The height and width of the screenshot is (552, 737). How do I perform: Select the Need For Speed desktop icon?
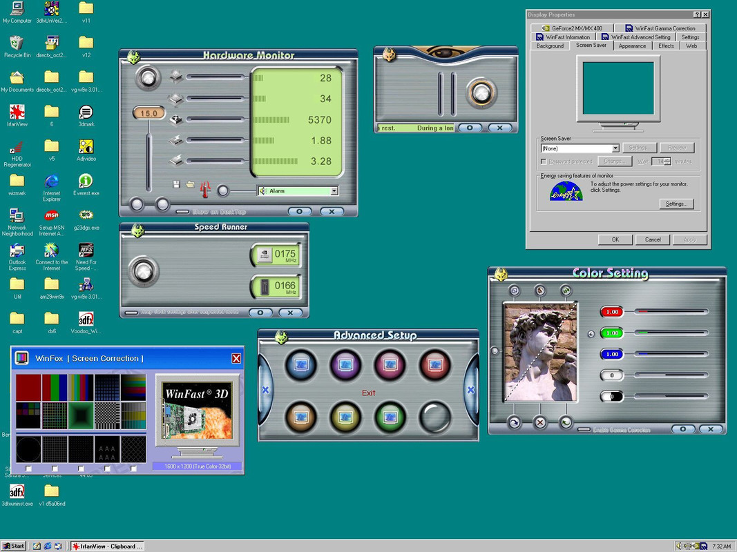(86, 256)
